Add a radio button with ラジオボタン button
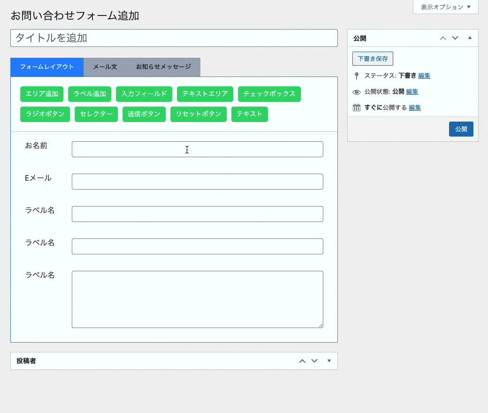488x413 pixels. (x=45, y=115)
